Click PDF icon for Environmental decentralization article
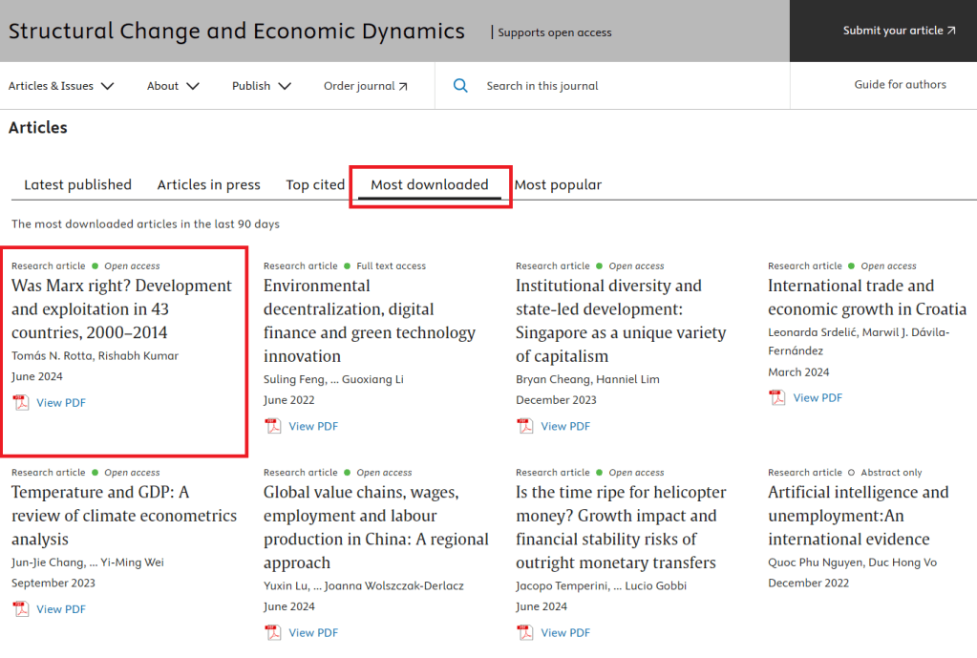The width and height of the screenshot is (977, 658). point(273,426)
